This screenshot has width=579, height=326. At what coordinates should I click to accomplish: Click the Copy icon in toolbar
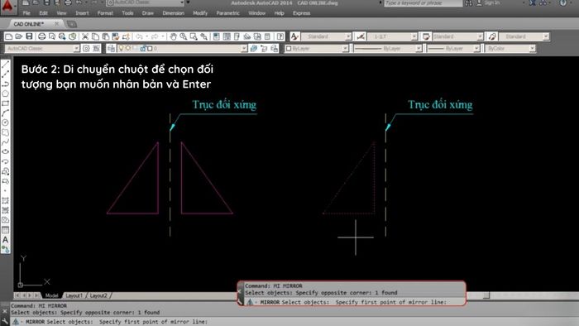coord(95,36)
